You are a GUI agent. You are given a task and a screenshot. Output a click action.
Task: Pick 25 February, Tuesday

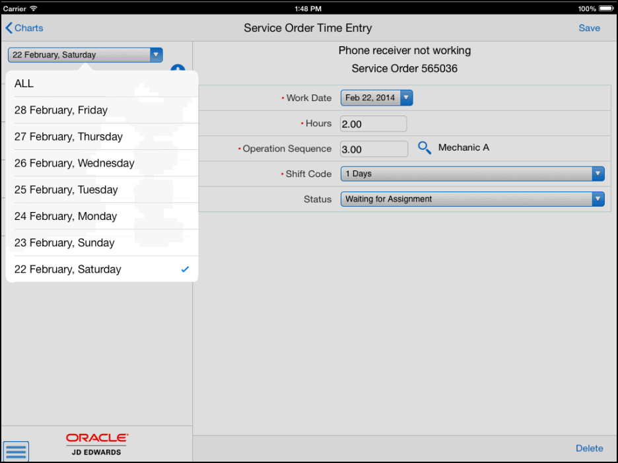tap(102, 190)
